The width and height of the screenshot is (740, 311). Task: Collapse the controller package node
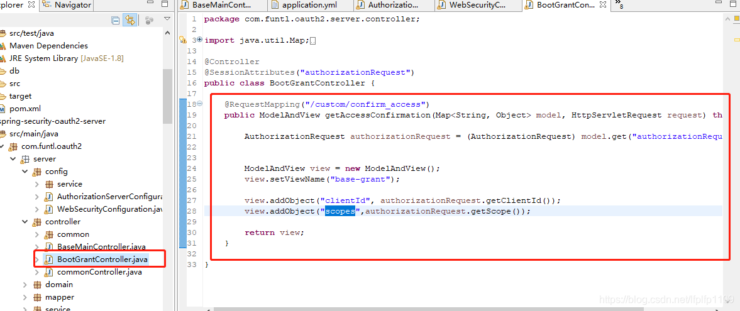[x=25, y=221]
